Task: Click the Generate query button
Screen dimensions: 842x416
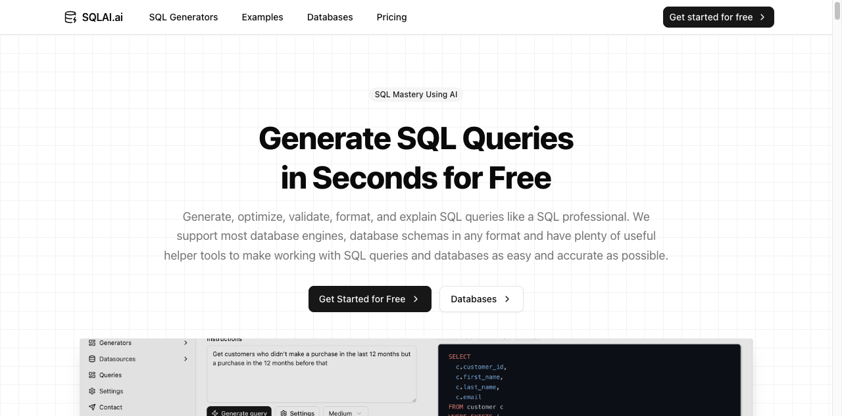Action: point(239,413)
